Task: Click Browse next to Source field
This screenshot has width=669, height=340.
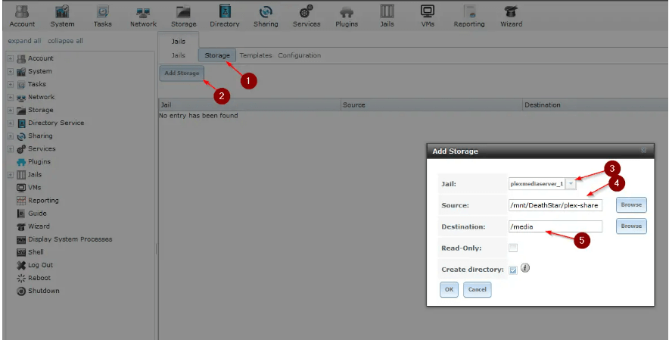Action: tap(630, 204)
